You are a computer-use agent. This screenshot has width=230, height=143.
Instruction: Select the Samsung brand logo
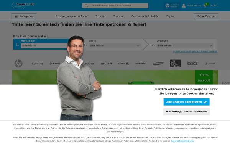(x=158, y=63)
